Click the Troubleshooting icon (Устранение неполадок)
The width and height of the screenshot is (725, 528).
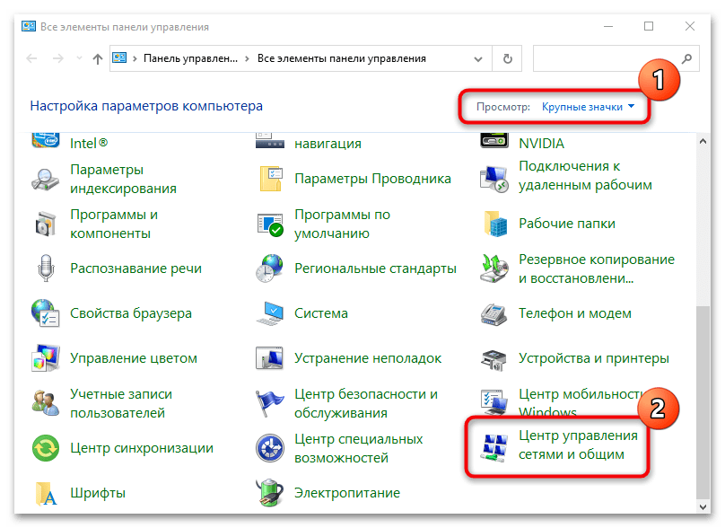pos(270,357)
